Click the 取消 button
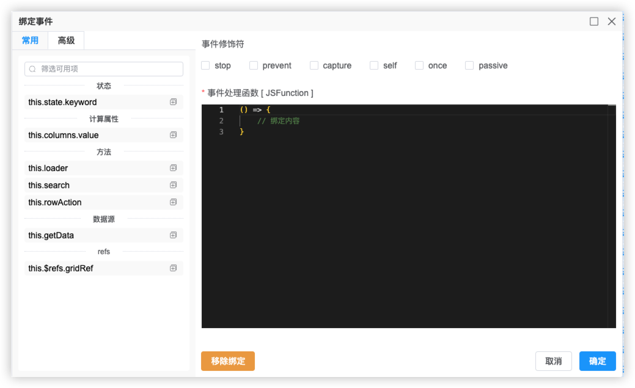Viewport: 635px width, 388px height. [x=554, y=361]
